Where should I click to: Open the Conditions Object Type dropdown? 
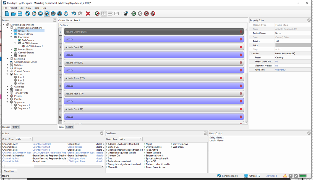click(x=130, y=139)
